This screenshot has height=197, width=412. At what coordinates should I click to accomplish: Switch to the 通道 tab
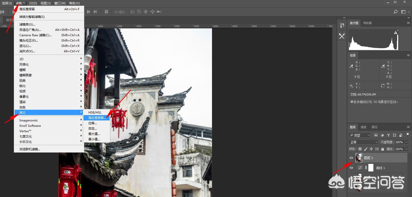click(x=363, y=127)
